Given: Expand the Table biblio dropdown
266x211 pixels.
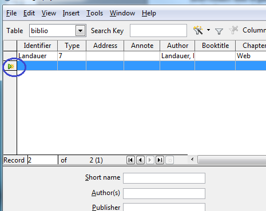Looking at the screenshot, I should pos(80,31).
